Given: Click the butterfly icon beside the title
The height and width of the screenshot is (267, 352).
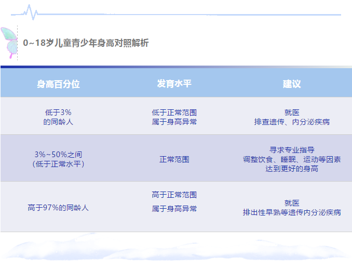Looking at the screenshot, I should coord(9,42).
